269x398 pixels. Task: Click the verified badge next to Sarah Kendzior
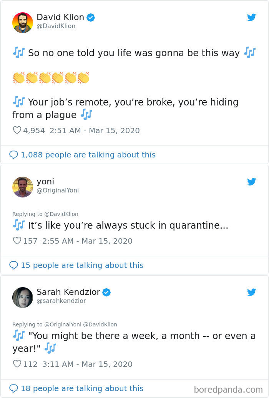107,292
